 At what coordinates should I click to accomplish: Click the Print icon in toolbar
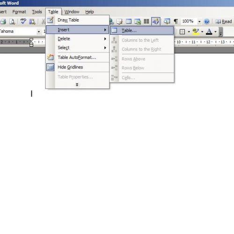(x=3, y=22)
